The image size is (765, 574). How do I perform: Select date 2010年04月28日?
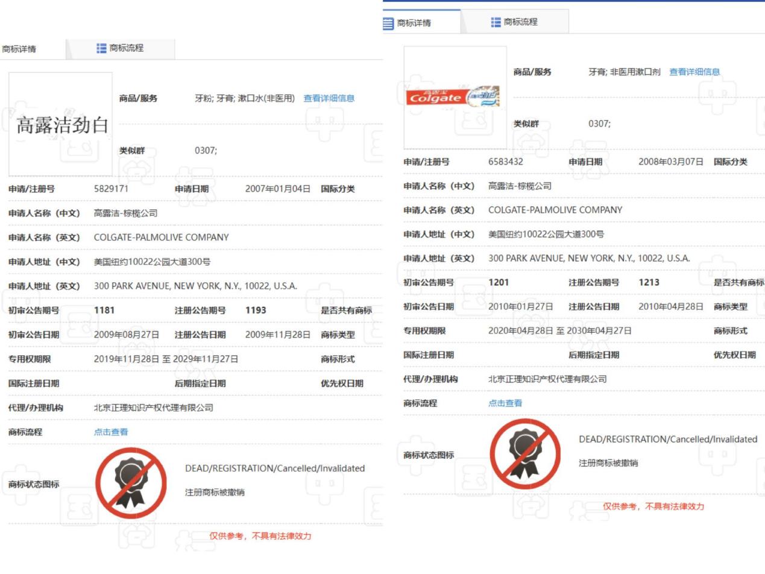point(671,306)
